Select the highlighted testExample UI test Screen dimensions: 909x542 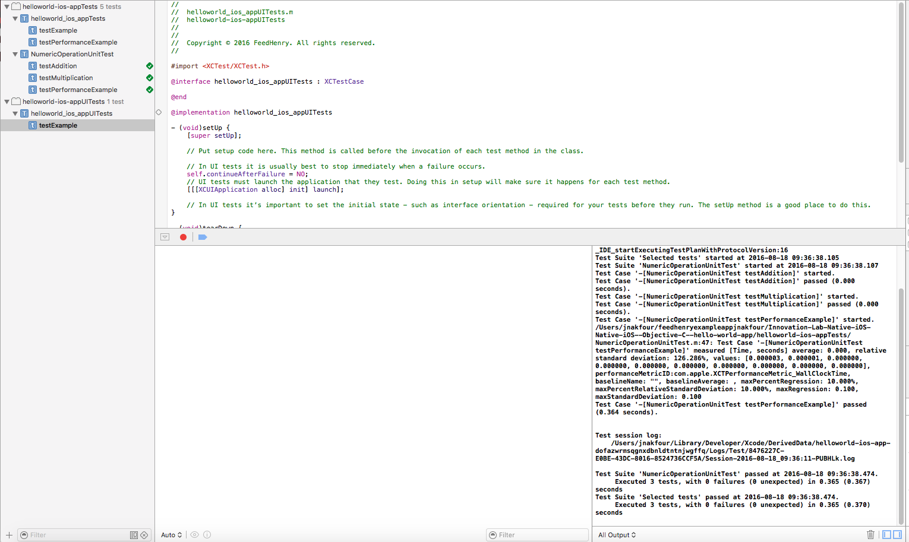pyautogui.click(x=77, y=125)
